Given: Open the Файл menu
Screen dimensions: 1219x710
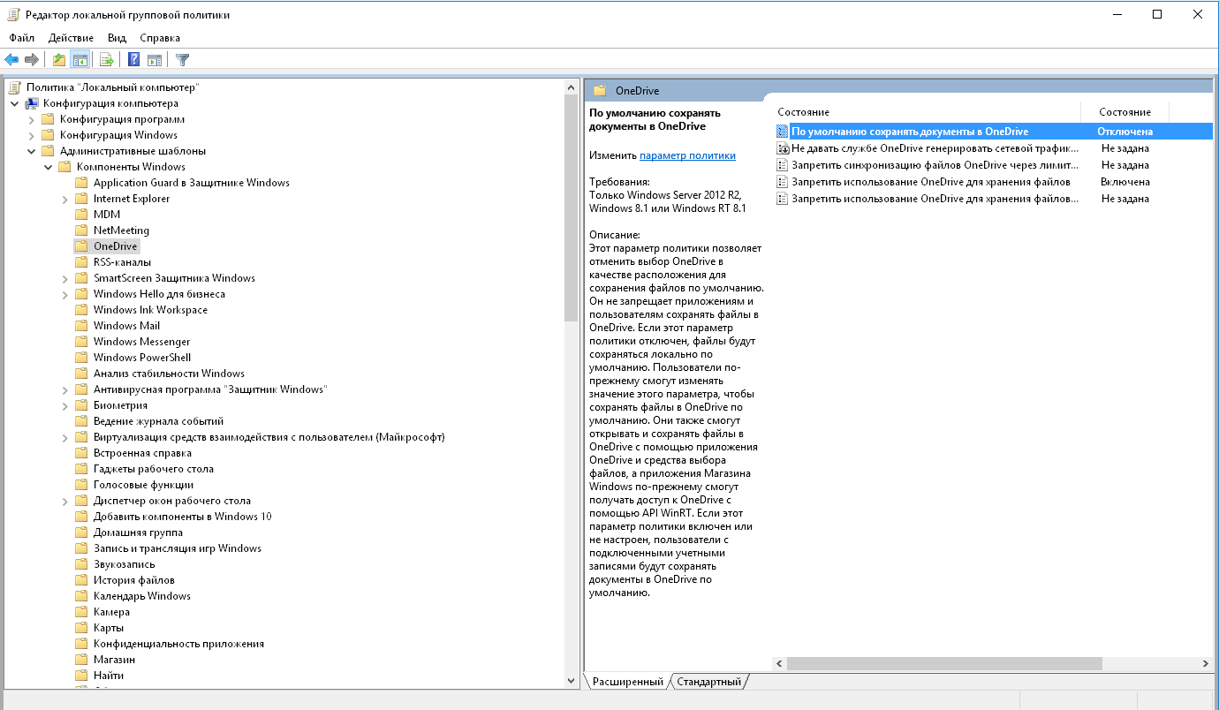Looking at the screenshot, I should [22, 38].
